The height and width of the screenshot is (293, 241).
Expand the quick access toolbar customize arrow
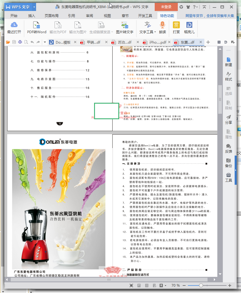[45, 42]
